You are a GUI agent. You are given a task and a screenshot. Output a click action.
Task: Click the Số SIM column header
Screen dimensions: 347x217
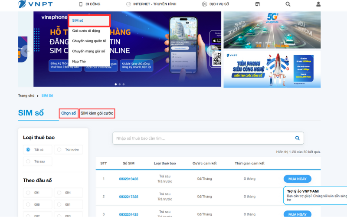(x=128, y=163)
